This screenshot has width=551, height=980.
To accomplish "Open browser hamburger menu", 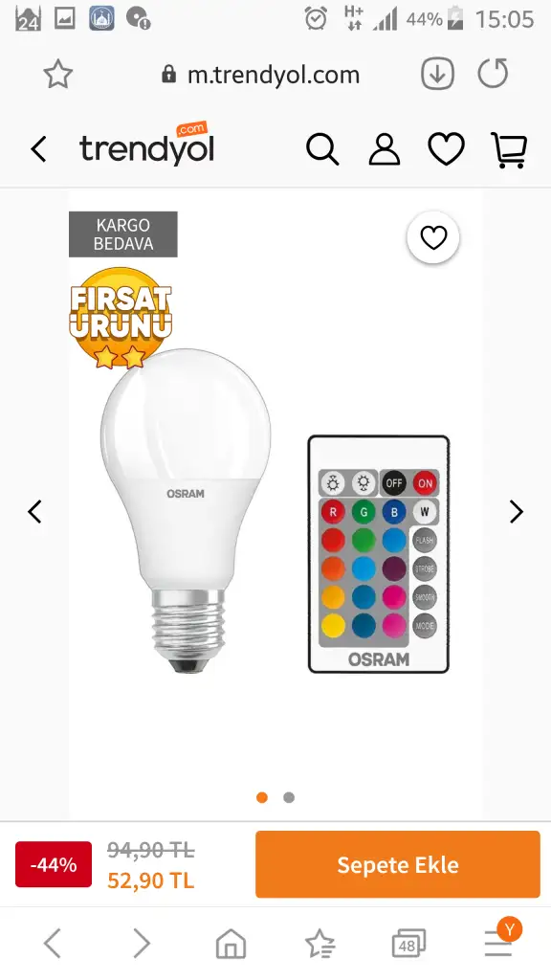I will [498, 943].
